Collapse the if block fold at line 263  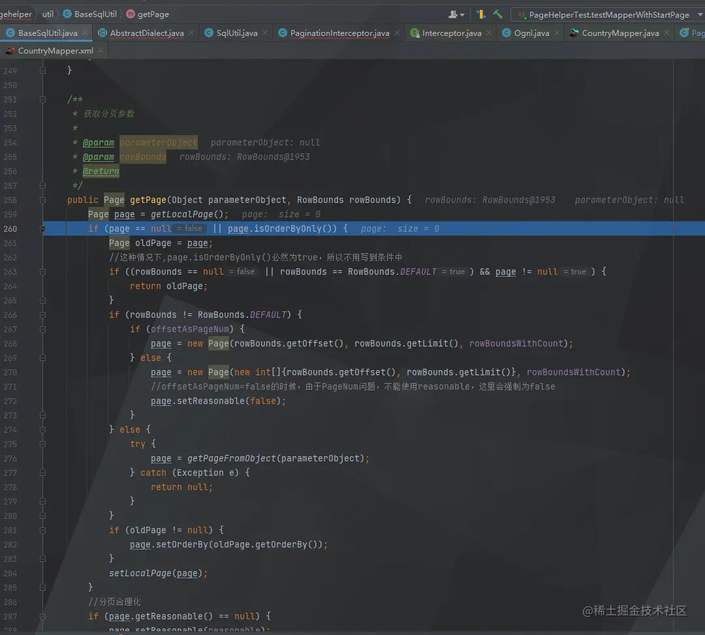[42, 272]
